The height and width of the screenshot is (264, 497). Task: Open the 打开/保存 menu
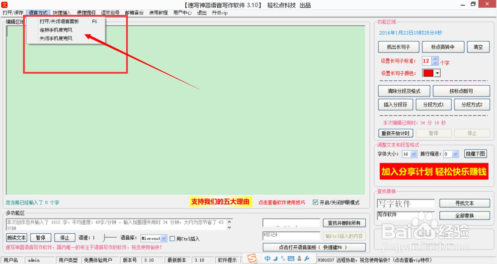coord(13,13)
